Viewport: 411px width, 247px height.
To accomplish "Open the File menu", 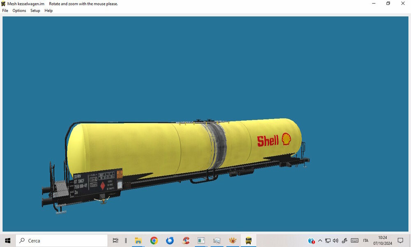I will click(x=5, y=11).
